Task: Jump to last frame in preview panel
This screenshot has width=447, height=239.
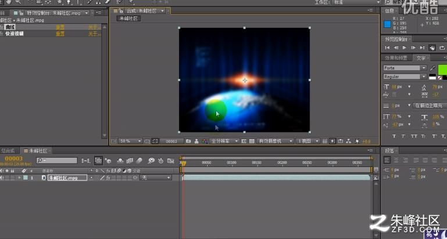Action: 422,48
